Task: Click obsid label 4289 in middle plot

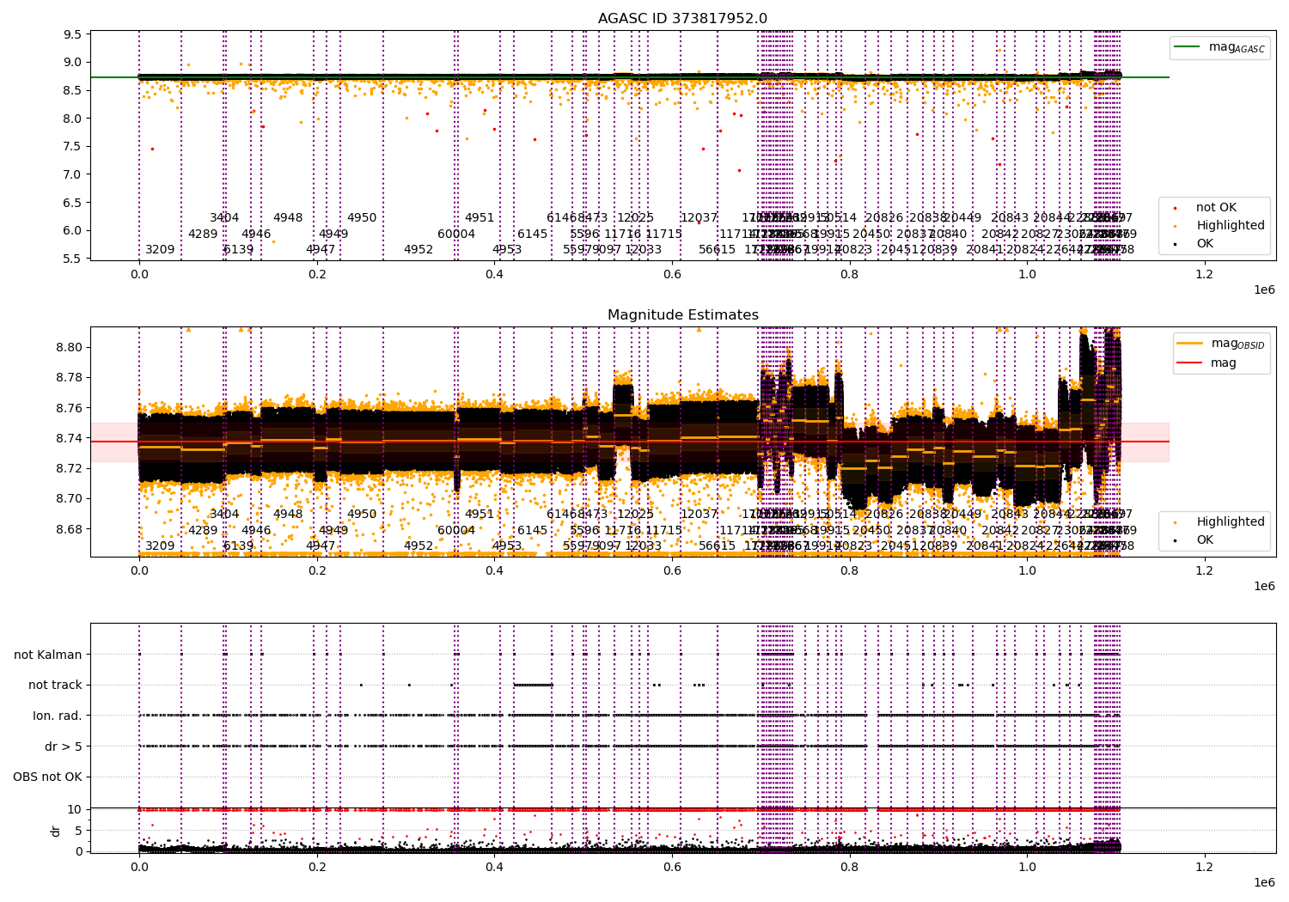Action: click(x=203, y=531)
